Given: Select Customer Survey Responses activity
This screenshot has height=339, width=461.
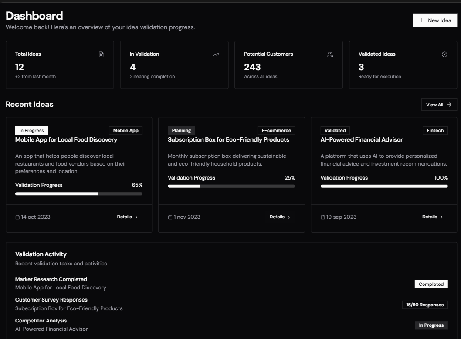Looking at the screenshot, I should (51, 300).
